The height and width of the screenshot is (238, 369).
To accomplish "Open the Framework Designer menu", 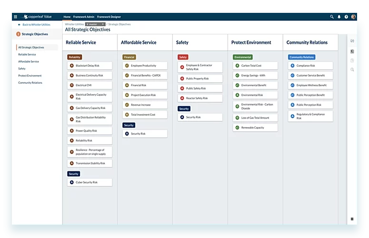I will pos(109,17).
